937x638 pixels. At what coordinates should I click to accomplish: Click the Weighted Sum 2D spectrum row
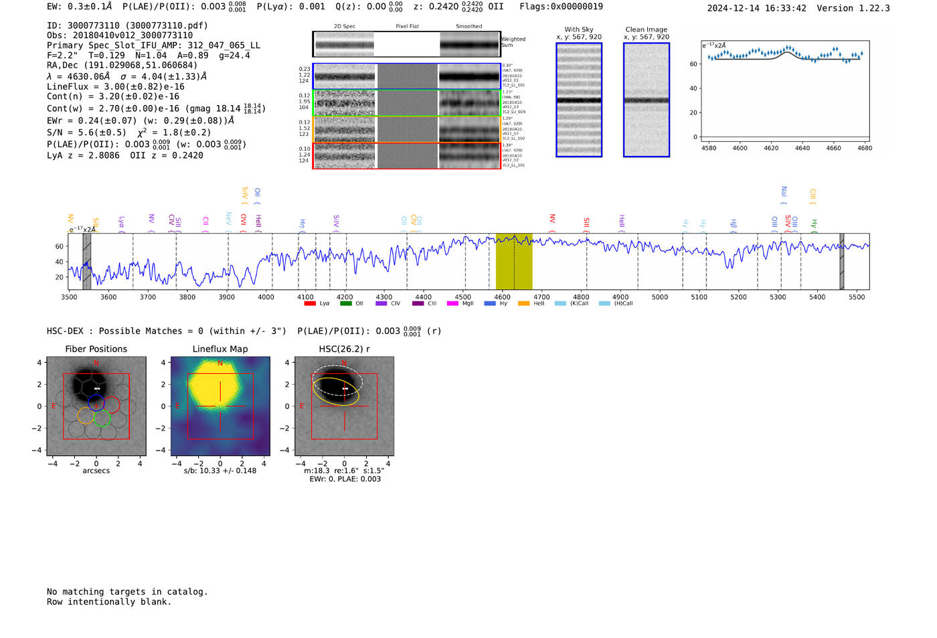pos(406,44)
